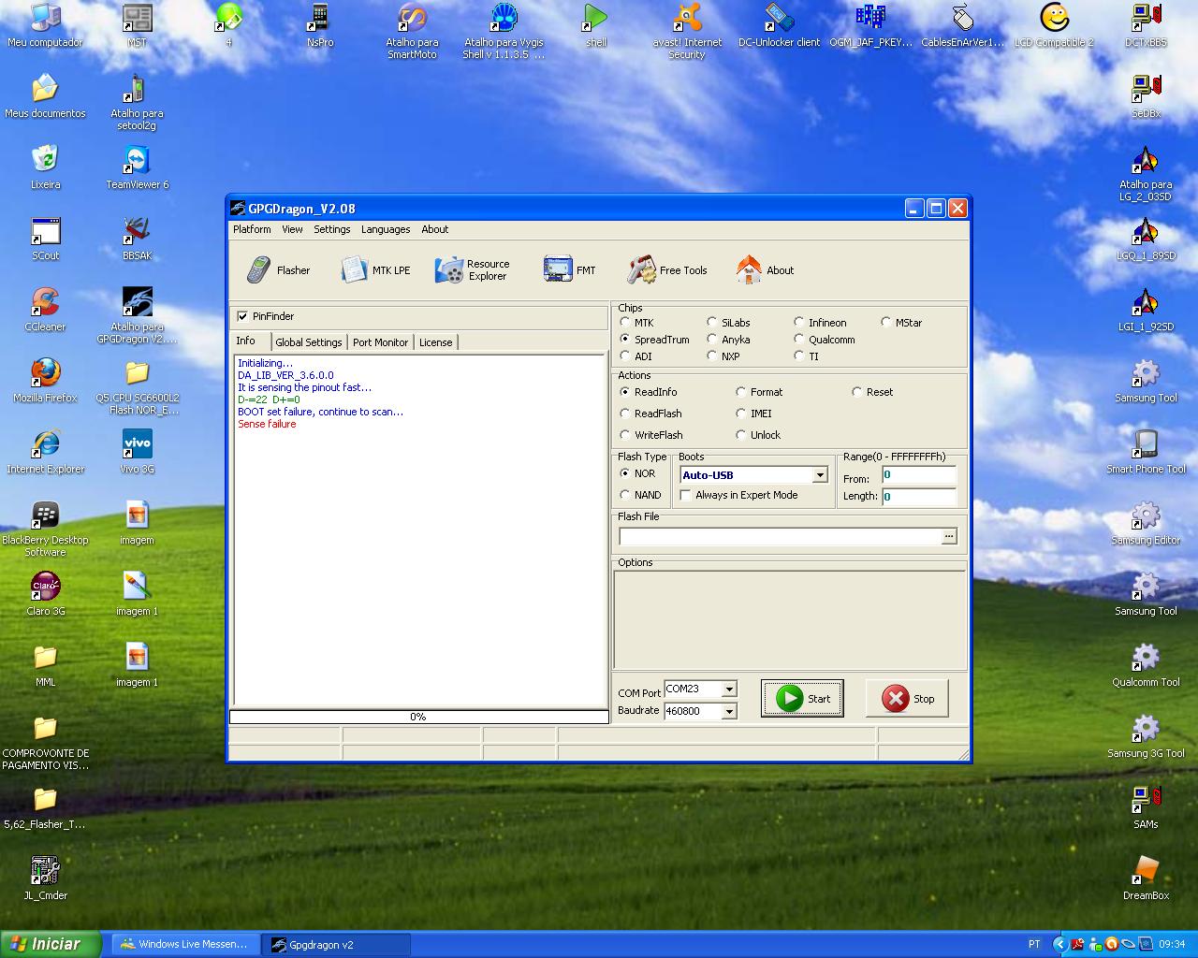The image size is (1198, 958).
Task: Switch to Global Settings tab
Action: (x=309, y=342)
